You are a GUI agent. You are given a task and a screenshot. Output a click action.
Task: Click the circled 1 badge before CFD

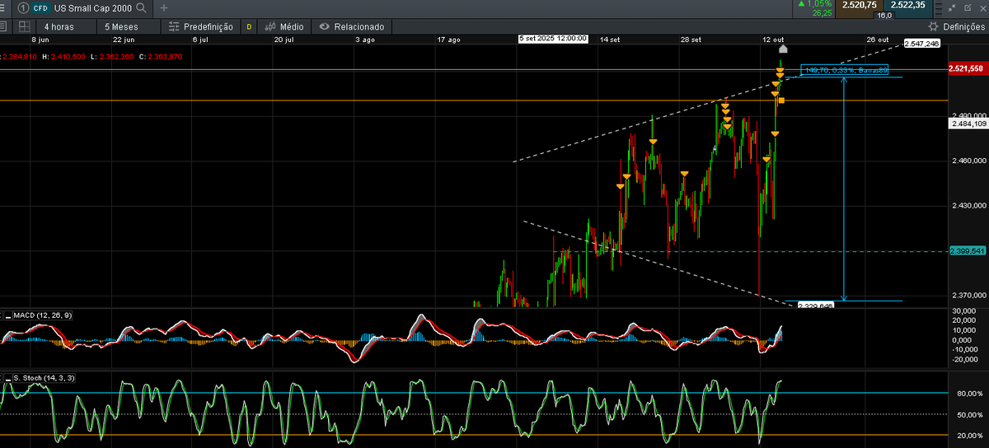tap(23, 7)
